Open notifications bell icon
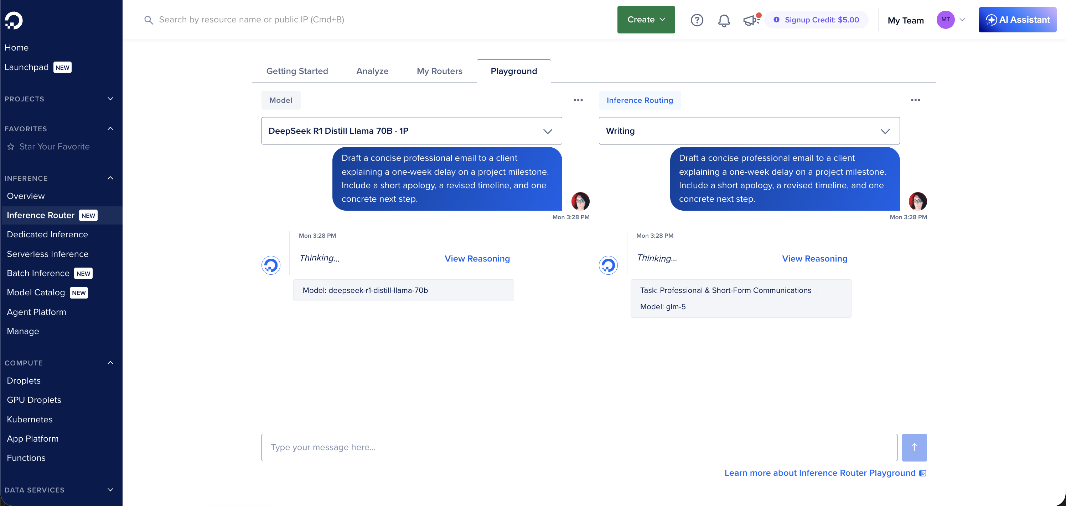1066x506 pixels. click(x=724, y=20)
